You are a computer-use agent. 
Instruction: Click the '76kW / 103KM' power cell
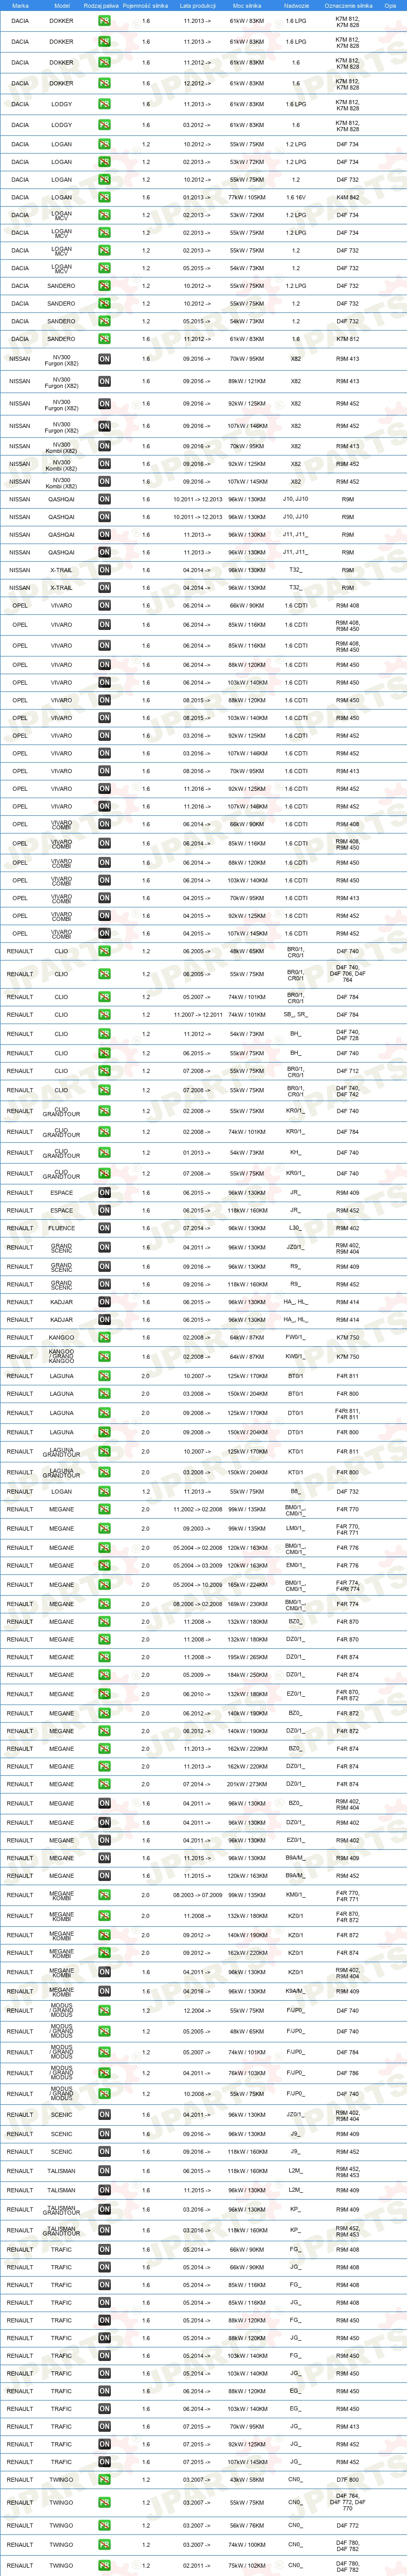click(247, 2073)
